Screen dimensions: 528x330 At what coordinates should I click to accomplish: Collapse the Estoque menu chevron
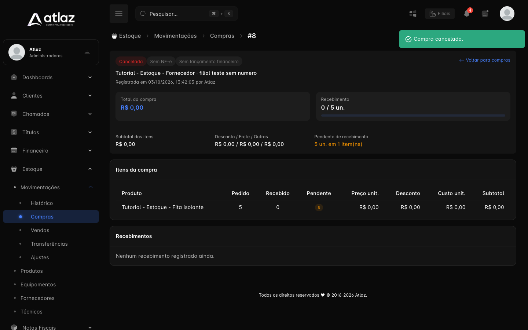[x=90, y=169]
